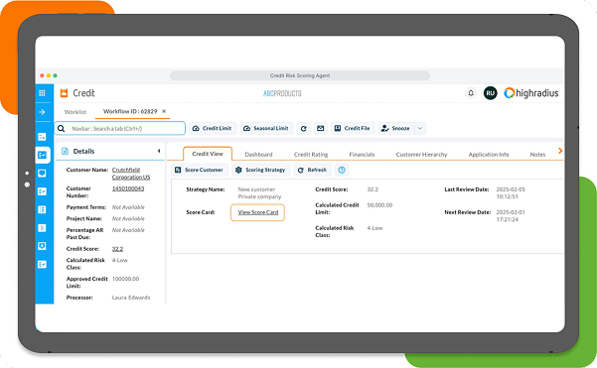
Task: Click Refresh in the Credit View
Action: point(312,170)
